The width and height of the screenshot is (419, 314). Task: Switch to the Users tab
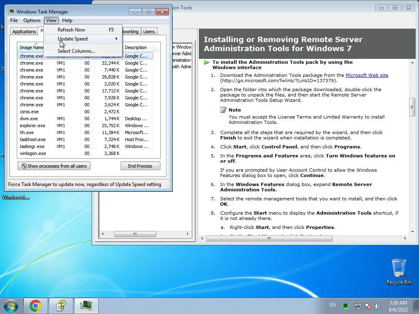(x=149, y=31)
